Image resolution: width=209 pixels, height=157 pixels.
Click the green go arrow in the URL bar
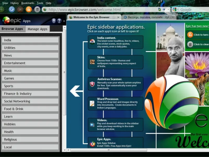click(164, 9)
